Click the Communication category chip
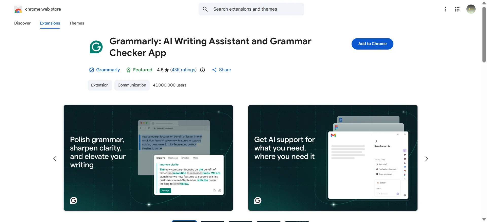Image resolution: width=487 pixels, height=222 pixels. (x=132, y=85)
